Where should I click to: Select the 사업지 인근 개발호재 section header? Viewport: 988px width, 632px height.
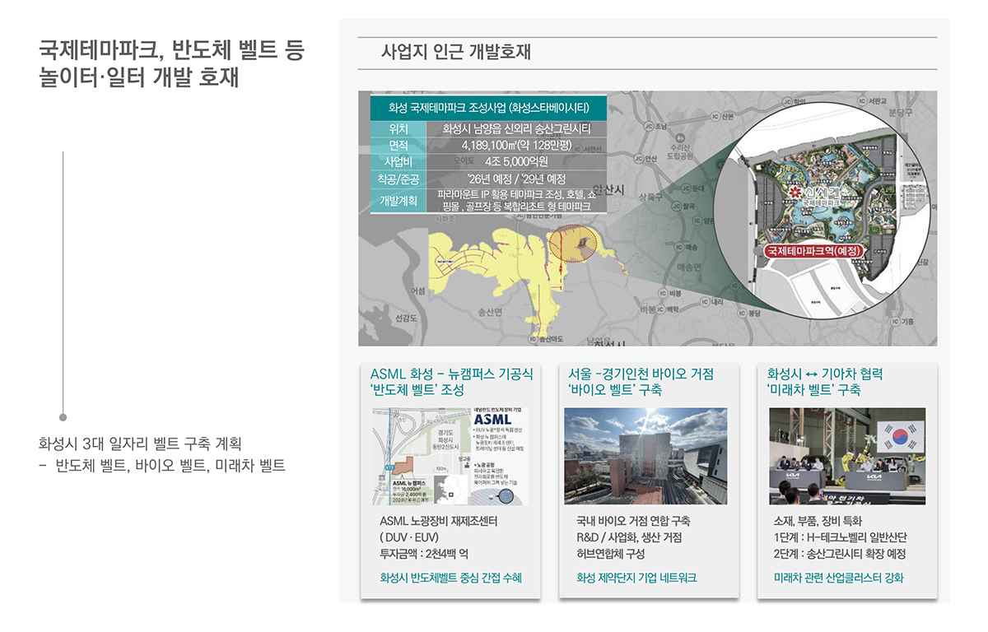coord(456,53)
